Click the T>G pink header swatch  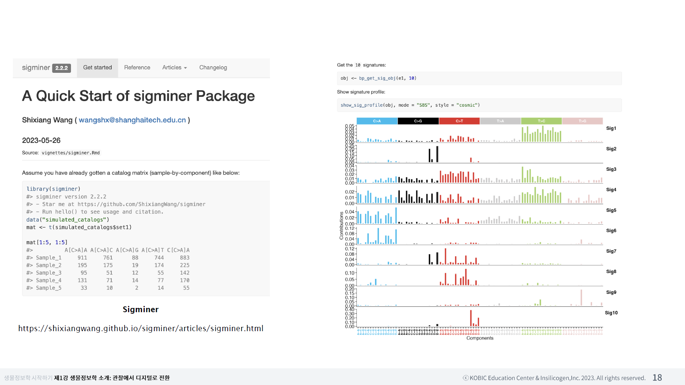click(583, 121)
